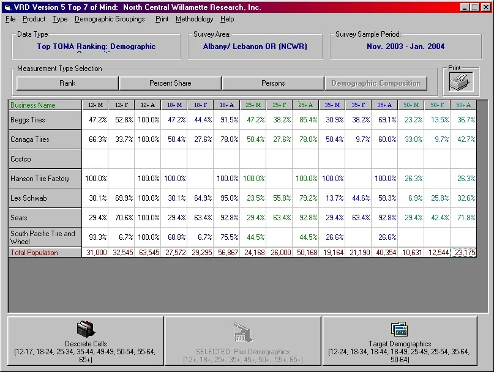This screenshot has width=494, height=372.
Task: Click Sears 71.8% cell
Action: 463,218
